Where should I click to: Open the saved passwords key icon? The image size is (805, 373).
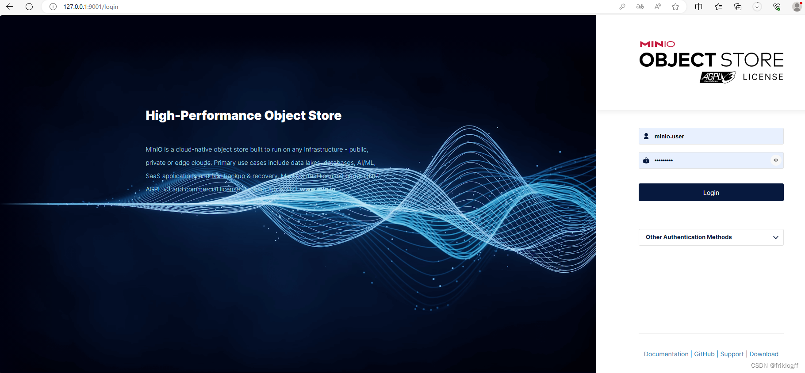tap(622, 7)
